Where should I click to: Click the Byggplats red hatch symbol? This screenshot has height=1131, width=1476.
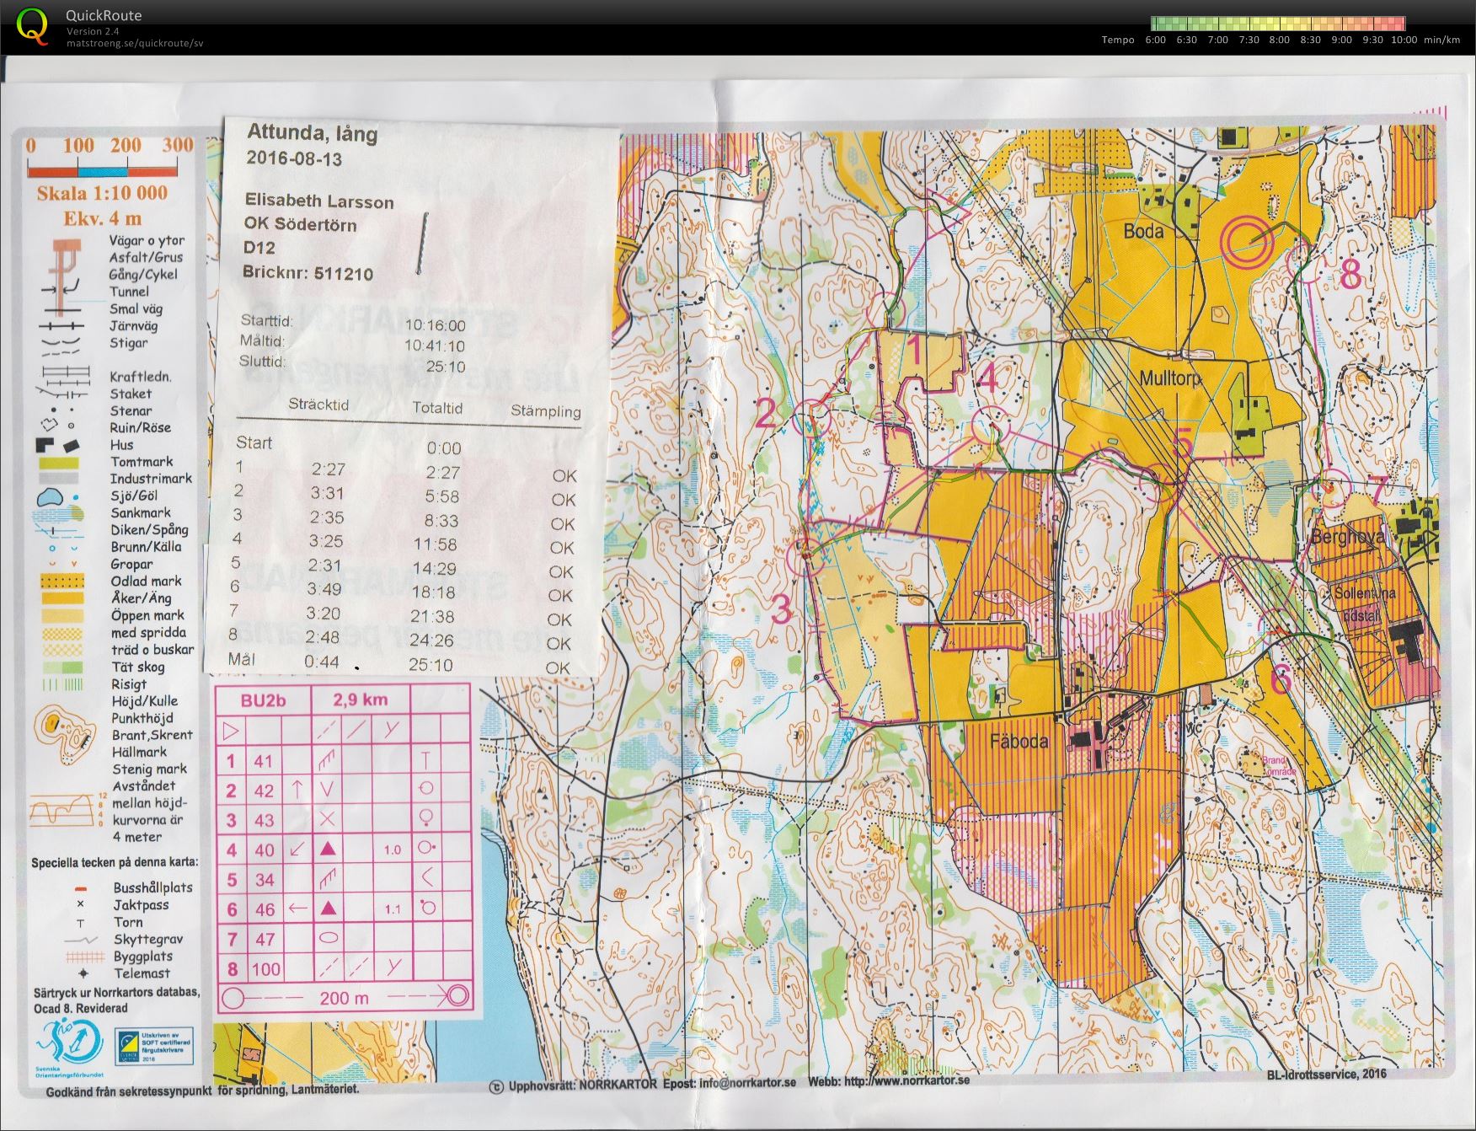[84, 957]
